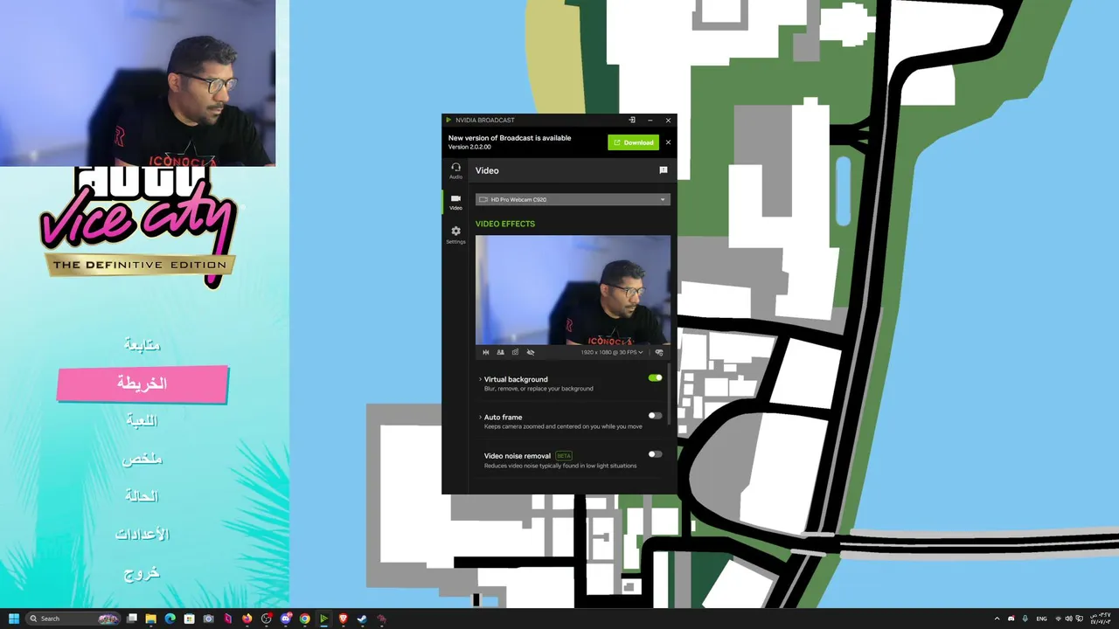This screenshot has height=629, width=1119.
Task: Open the taskbar clock and date
Action: [1100, 619]
